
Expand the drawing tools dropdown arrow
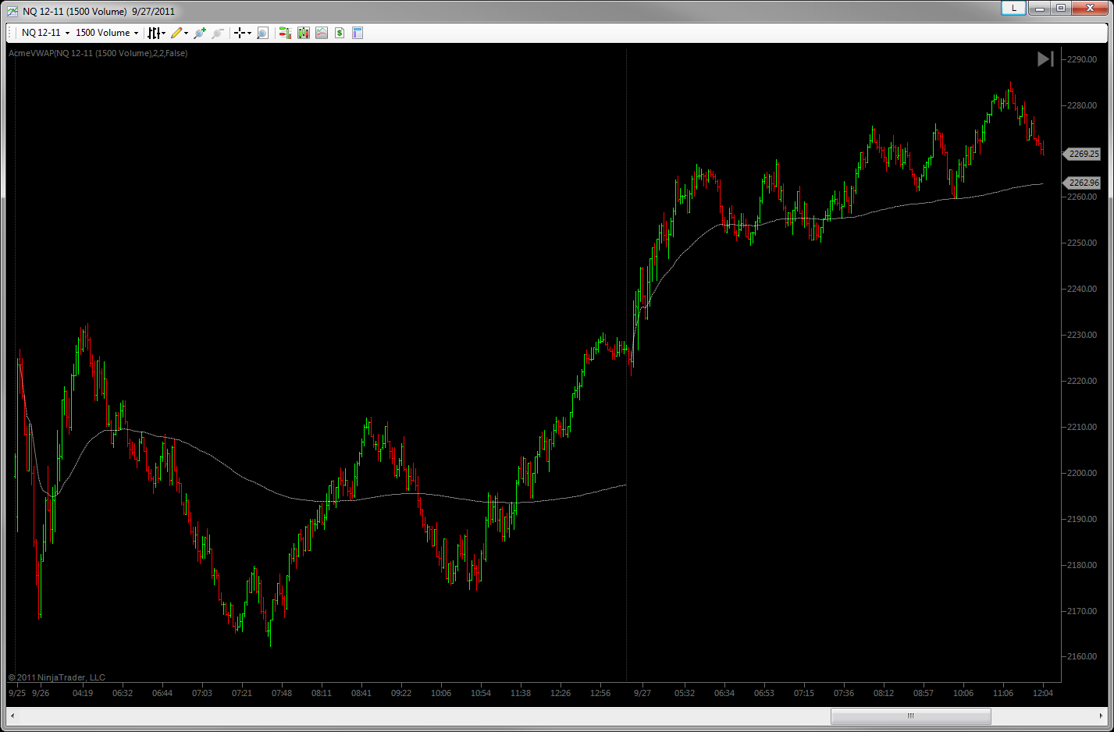tap(187, 33)
